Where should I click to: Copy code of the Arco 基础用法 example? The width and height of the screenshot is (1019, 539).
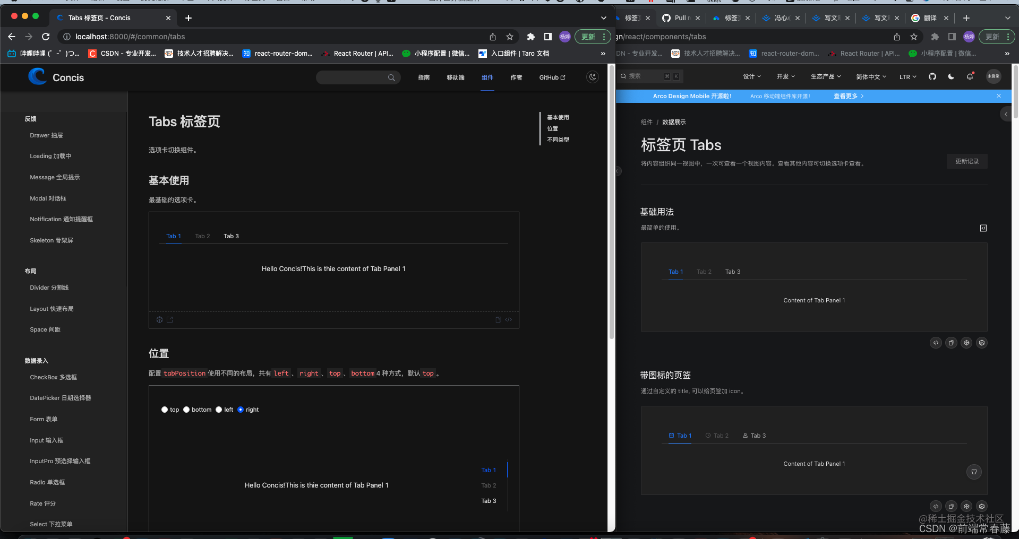point(951,343)
